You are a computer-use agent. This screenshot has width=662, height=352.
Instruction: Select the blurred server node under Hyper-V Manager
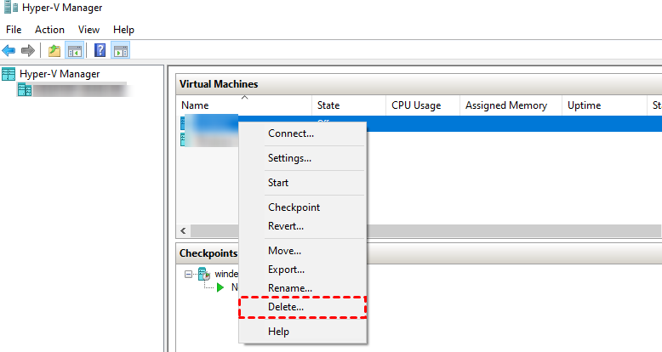coord(75,90)
